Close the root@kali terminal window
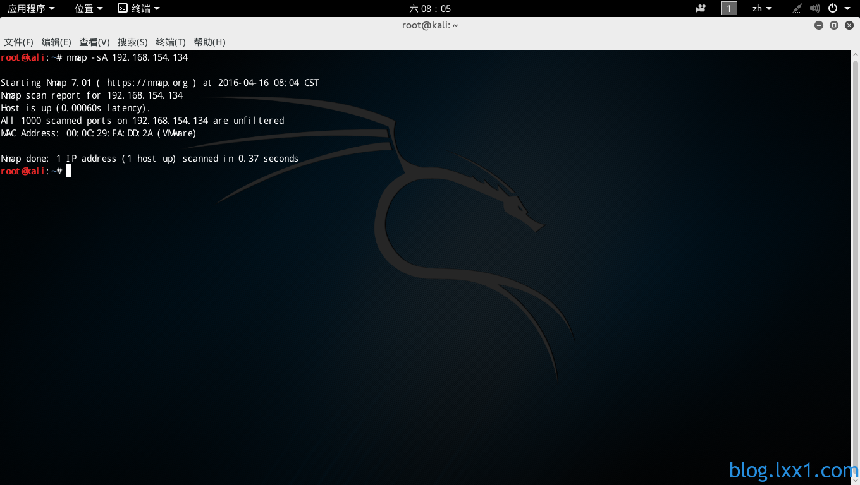Viewport: 860px width, 485px height. pyautogui.click(x=849, y=25)
